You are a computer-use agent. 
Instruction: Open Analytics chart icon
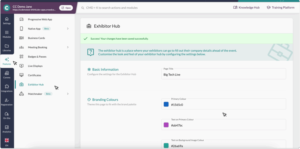(7, 129)
